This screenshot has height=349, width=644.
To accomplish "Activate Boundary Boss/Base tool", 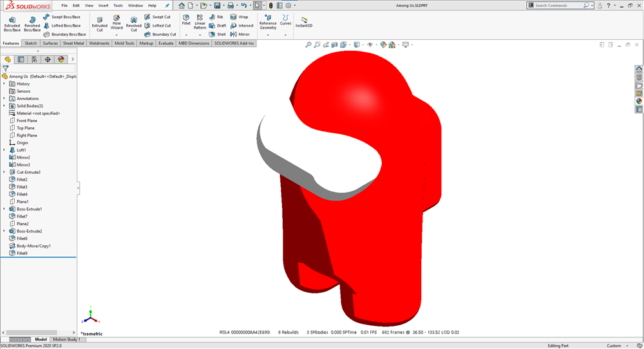I will (x=64, y=35).
